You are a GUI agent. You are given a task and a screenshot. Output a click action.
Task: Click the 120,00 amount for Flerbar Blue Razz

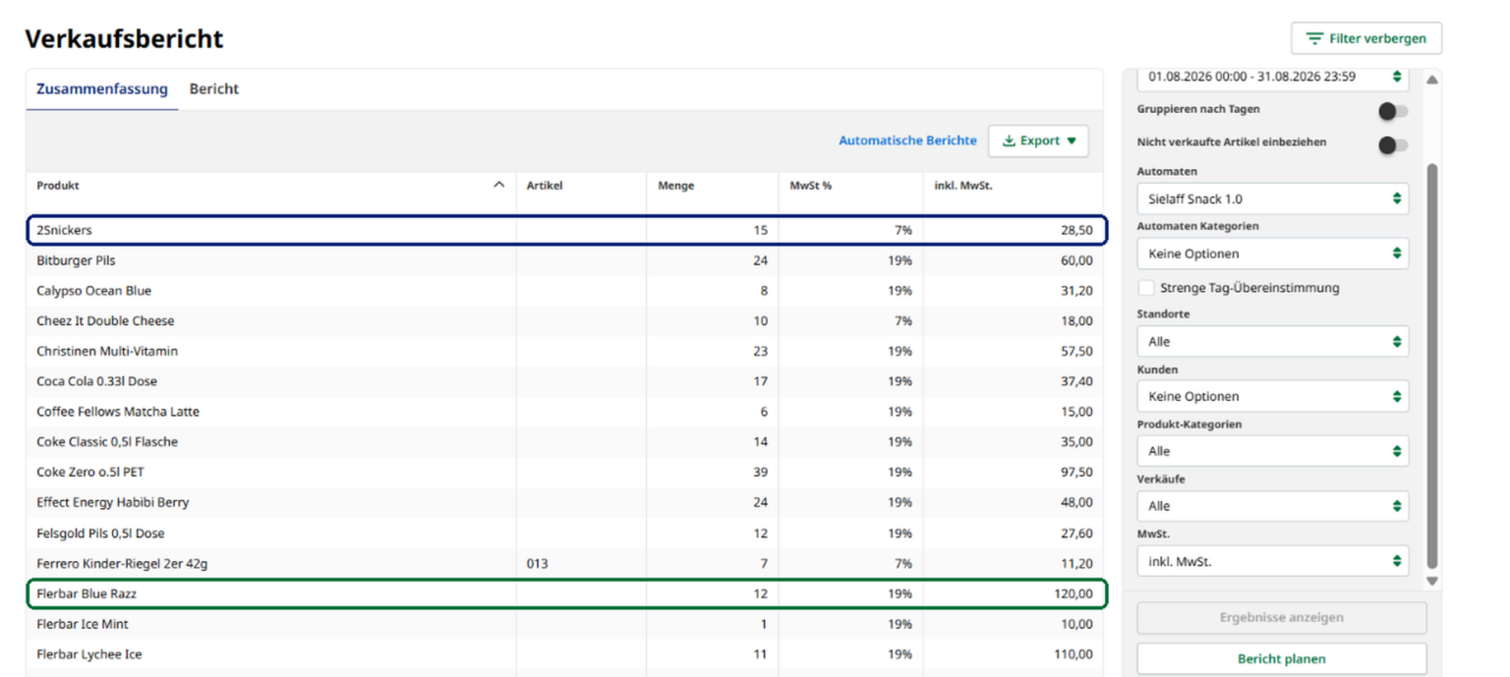[x=1073, y=593]
